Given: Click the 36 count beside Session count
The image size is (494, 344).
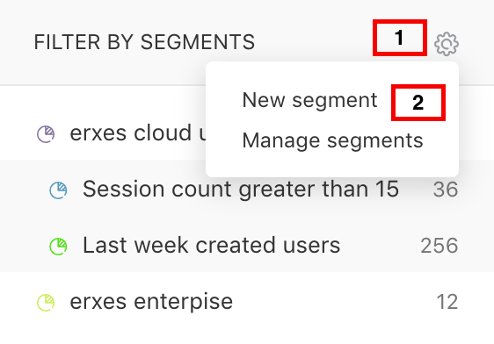Looking at the screenshot, I should [446, 190].
